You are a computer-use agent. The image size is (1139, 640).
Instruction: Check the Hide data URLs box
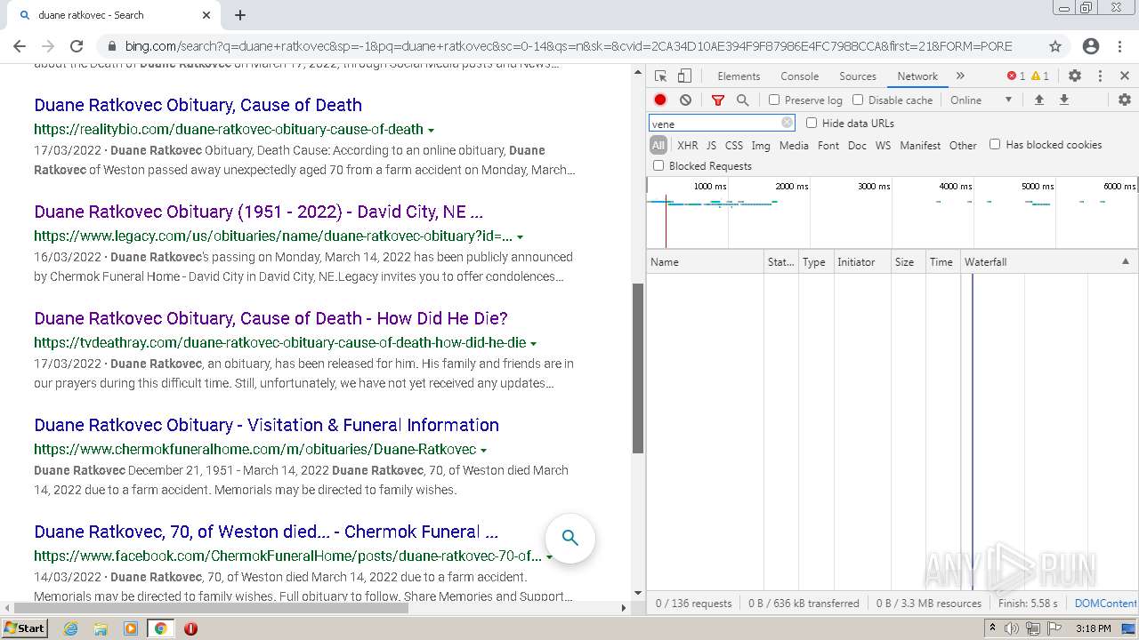812,124
